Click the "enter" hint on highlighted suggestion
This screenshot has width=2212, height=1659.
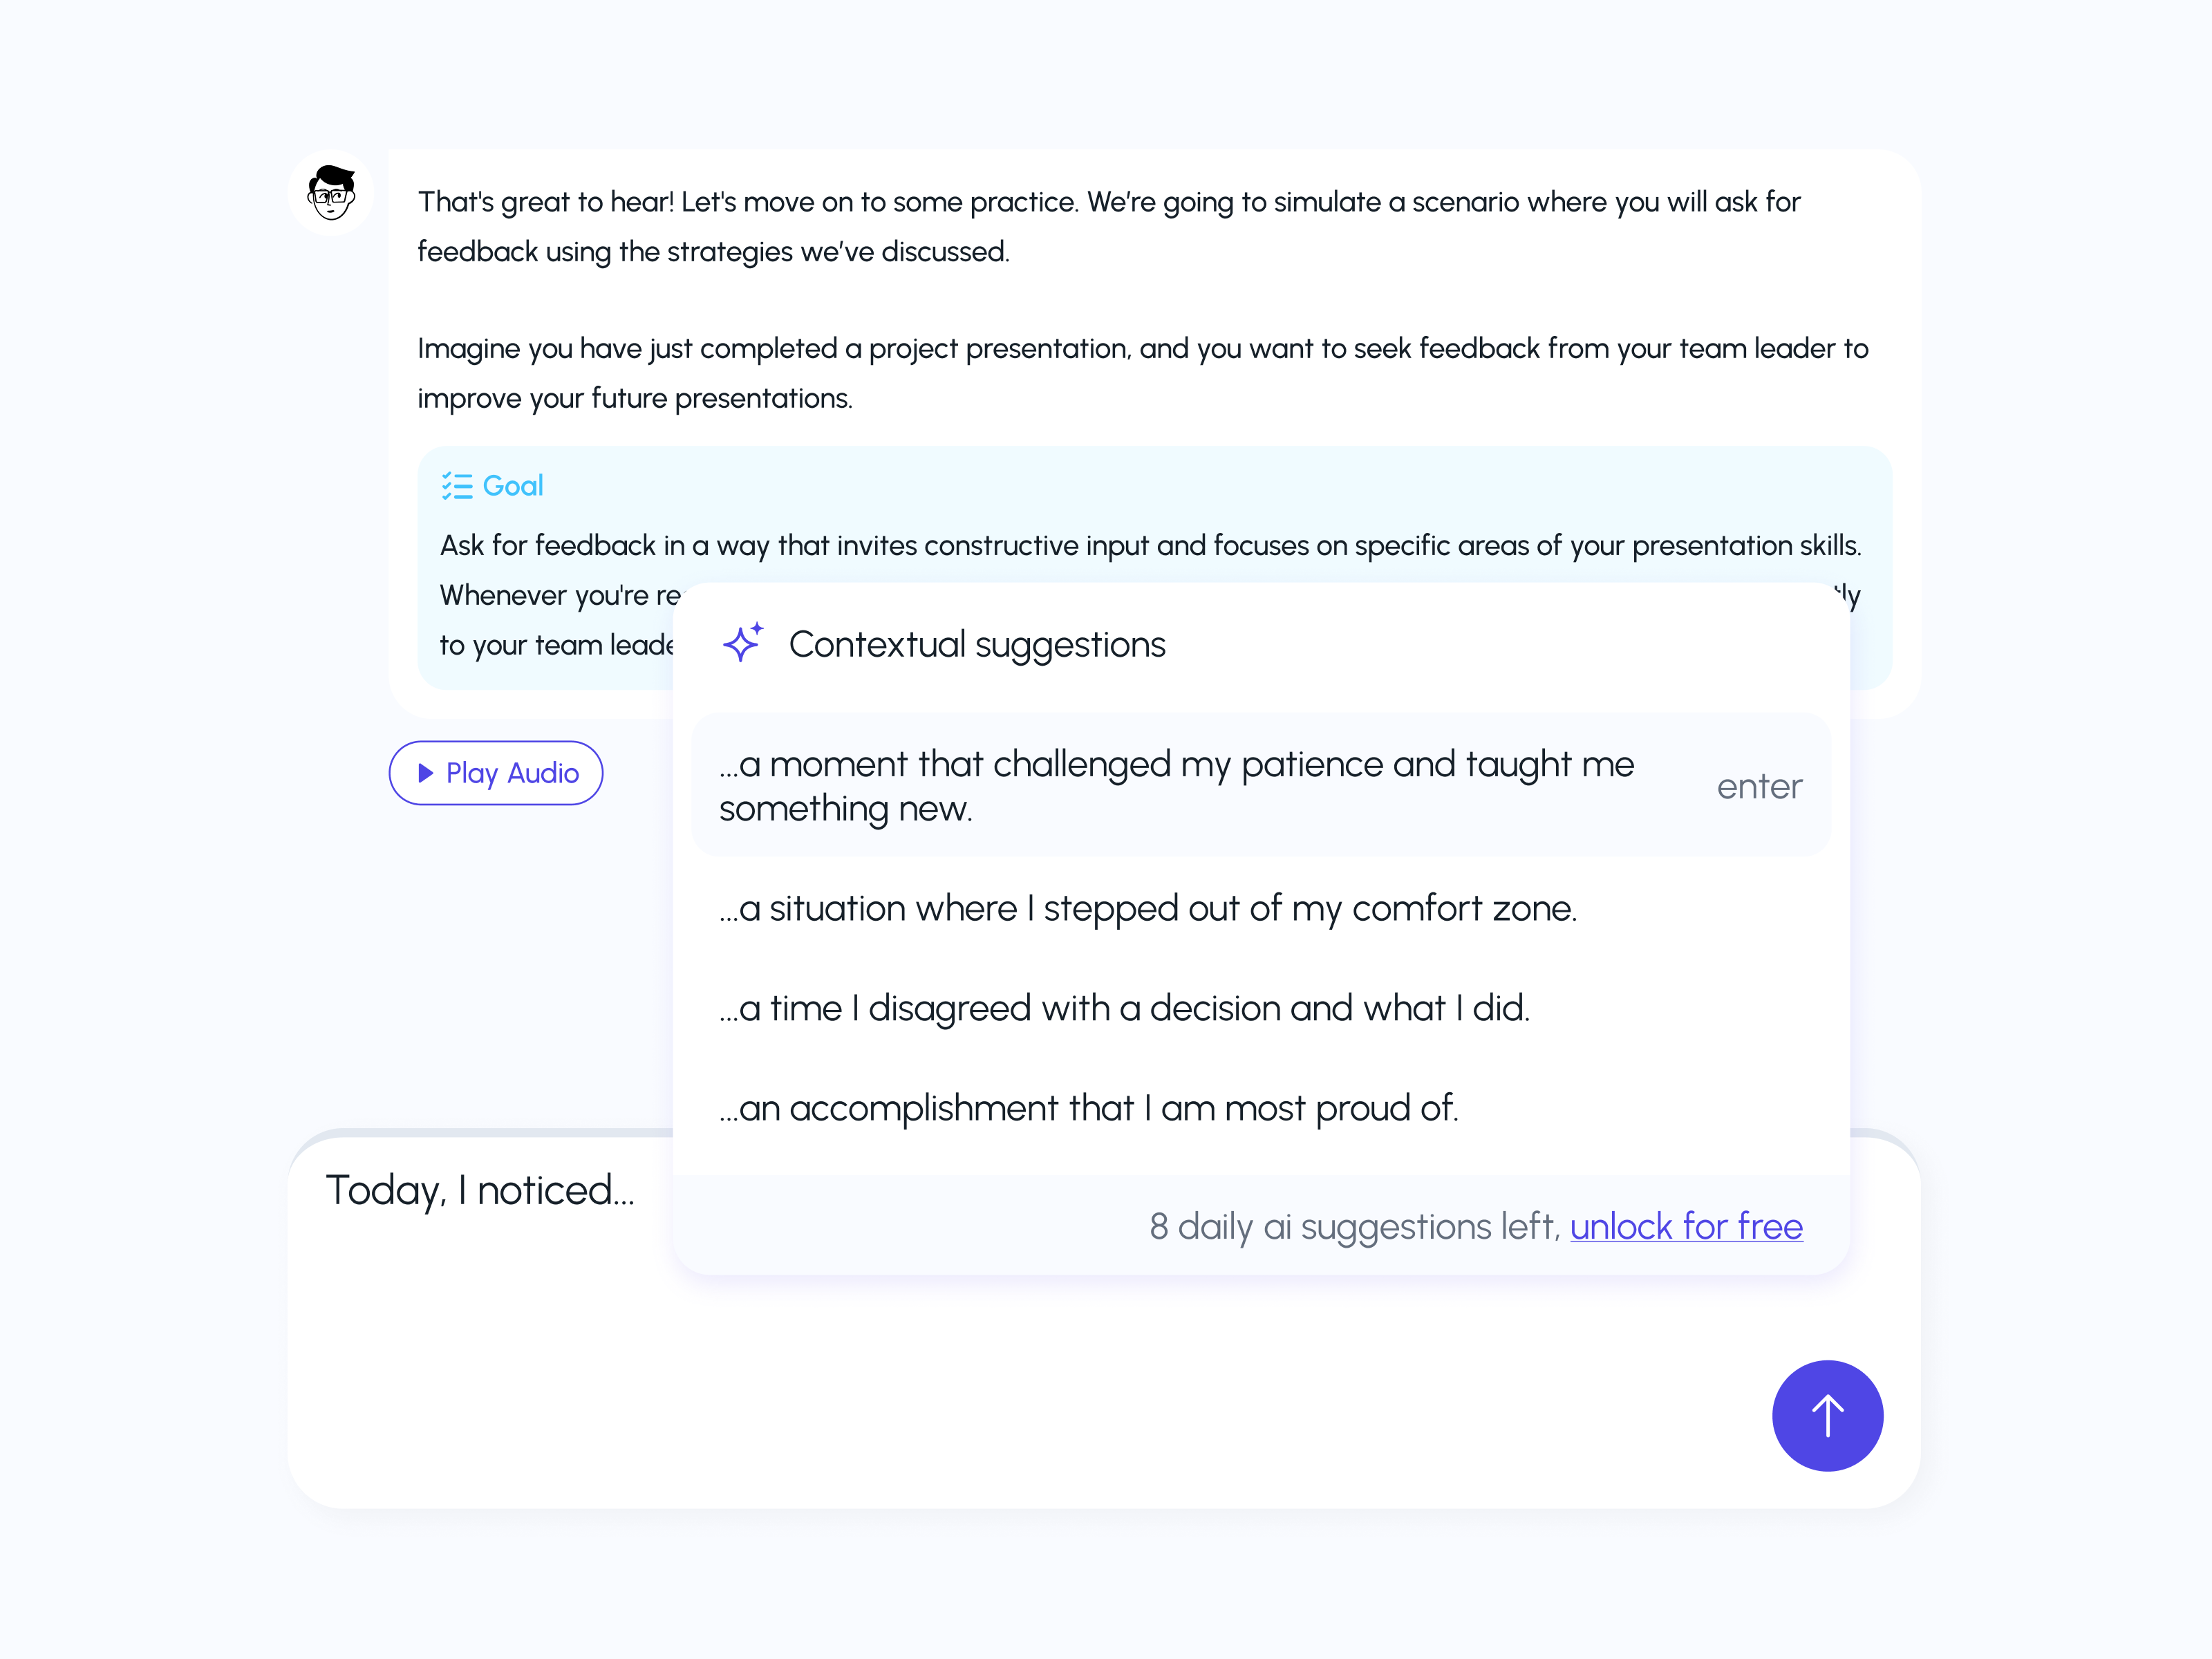[1759, 787]
